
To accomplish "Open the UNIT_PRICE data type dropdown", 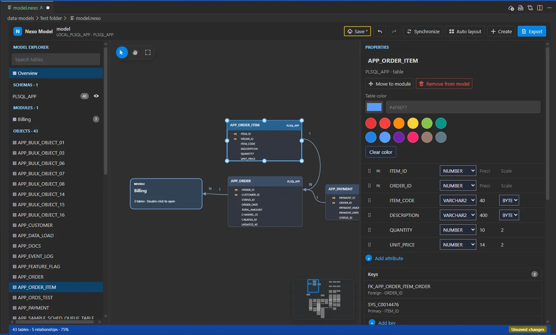I will pyautogui.click(x=458, y=245).
